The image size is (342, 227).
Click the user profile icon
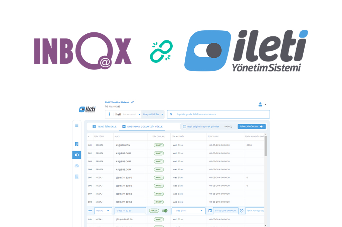click(261, 104)
